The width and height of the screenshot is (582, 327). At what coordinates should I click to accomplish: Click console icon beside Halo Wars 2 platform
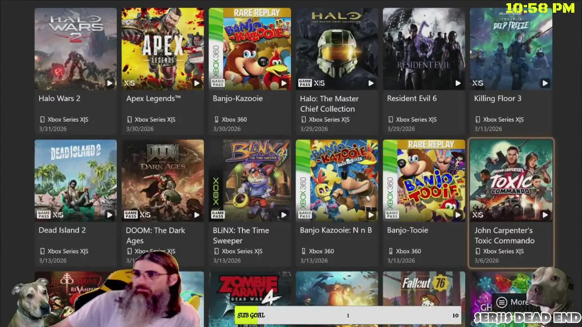(42, 119)
